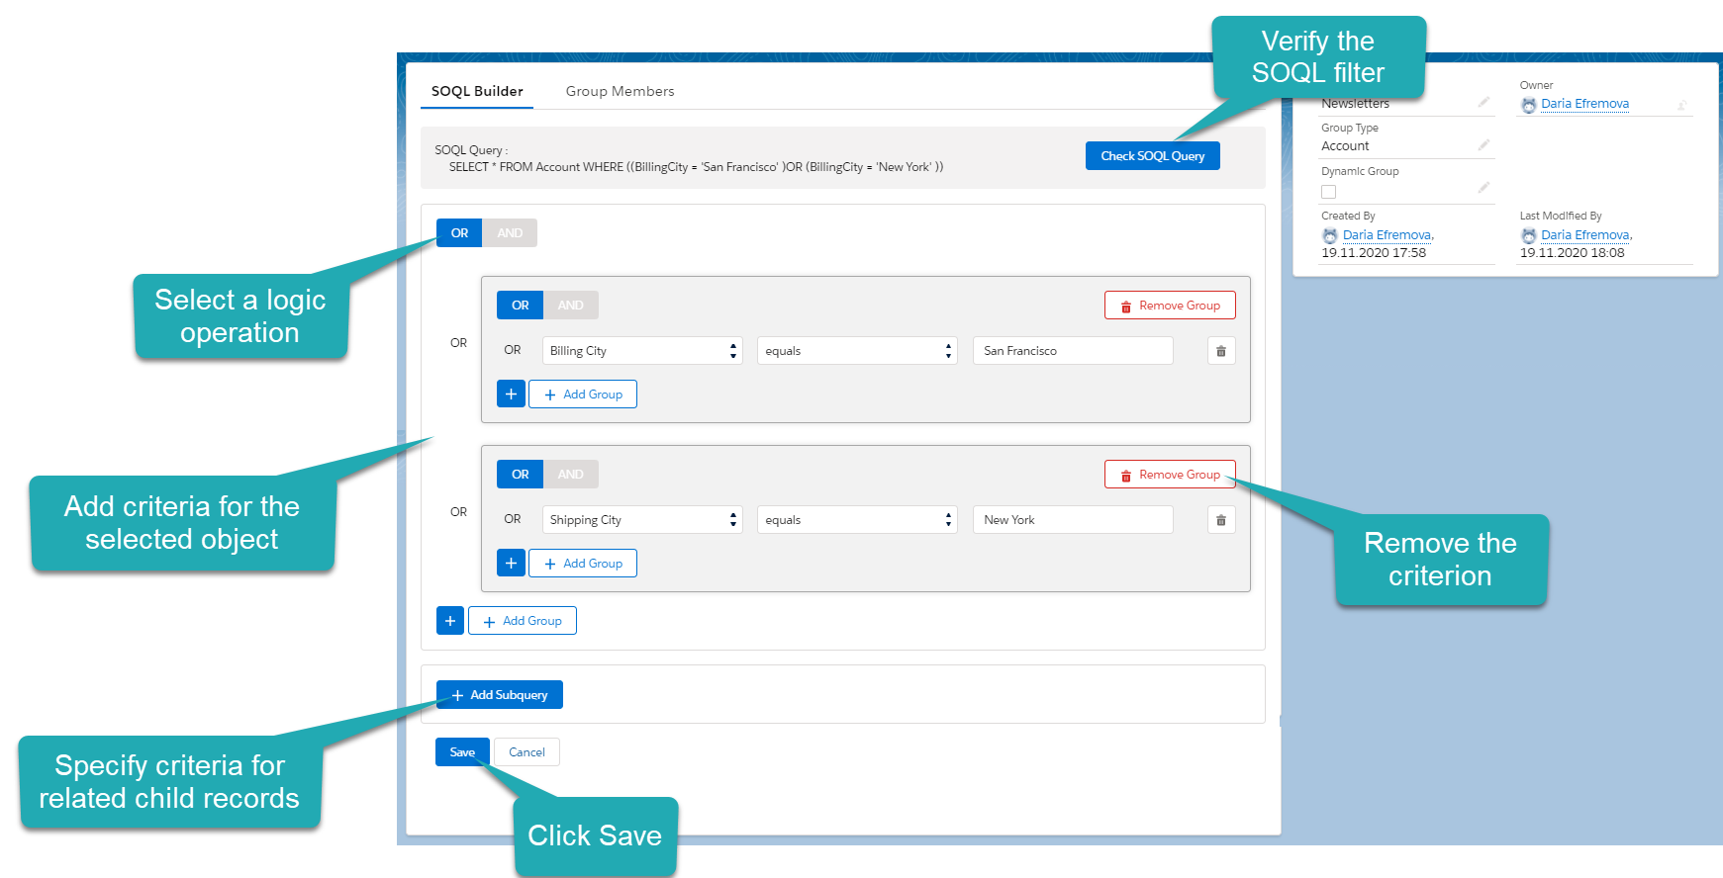The image size is (1723, 878).
Task: Remove the Billing City group
Action: 1170,306
